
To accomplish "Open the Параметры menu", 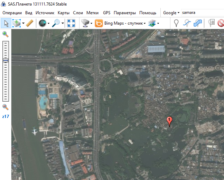I will (x=125, y=13).
